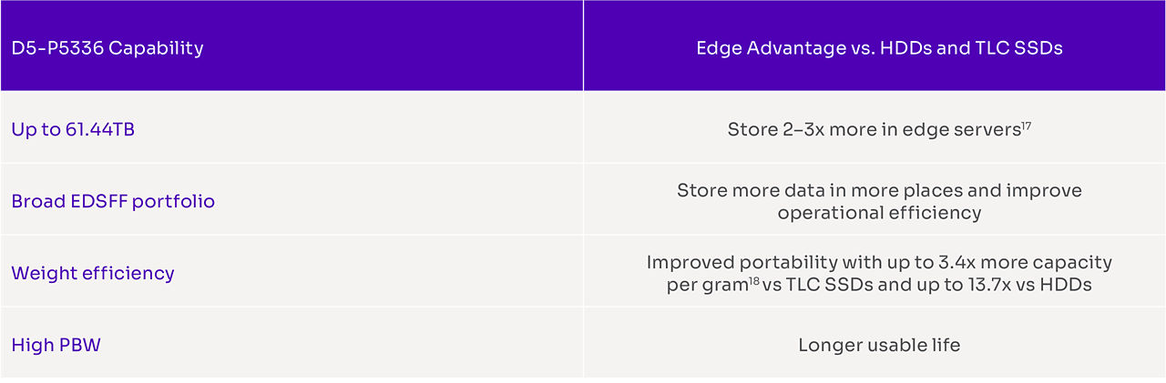Open the Up to 61.44TB row label
Image resolution: width=1166 pixels, height=383 pixels.
tap(73, 129)
